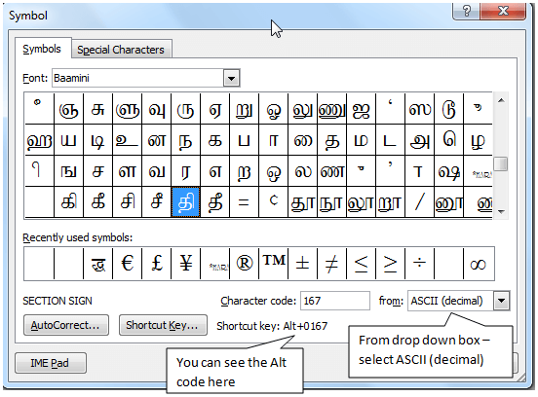The height and width of the screenshot is (397, 538).
Task: Select the ண character in the third row
Action: pyautogui.click(x=331, y=171)
